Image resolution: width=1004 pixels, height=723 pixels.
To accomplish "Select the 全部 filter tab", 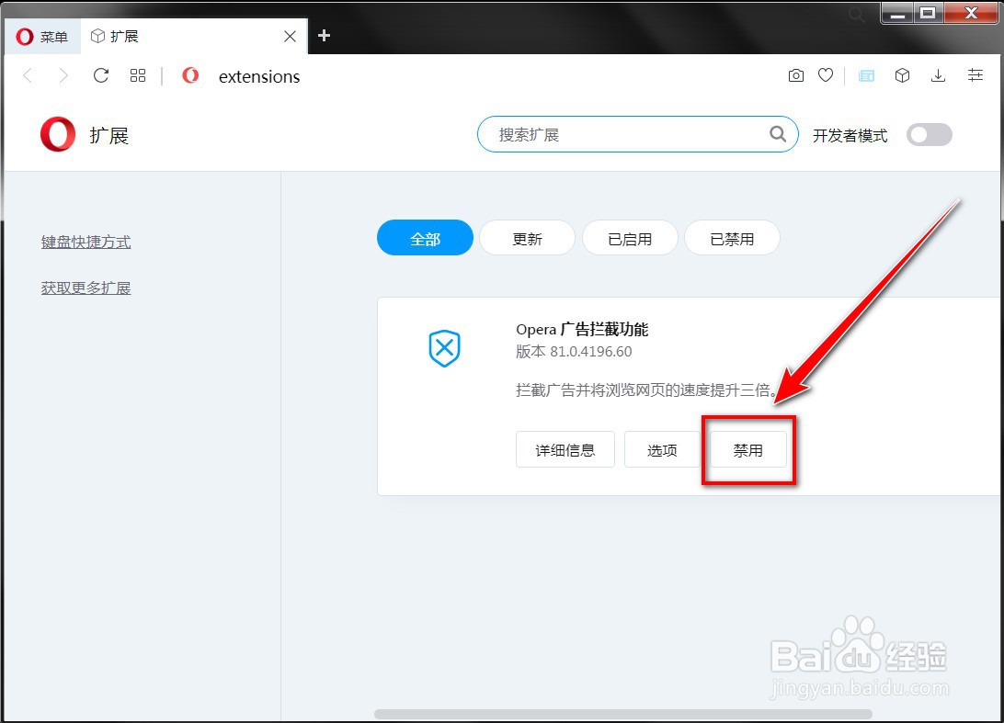I will (425, 238).
